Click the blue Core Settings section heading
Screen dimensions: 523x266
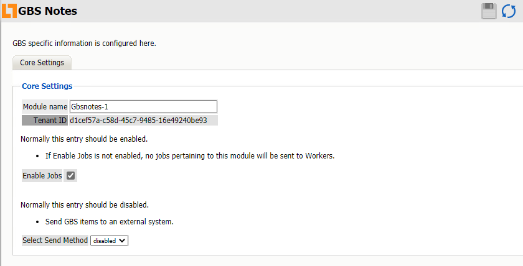coord(47,86)
